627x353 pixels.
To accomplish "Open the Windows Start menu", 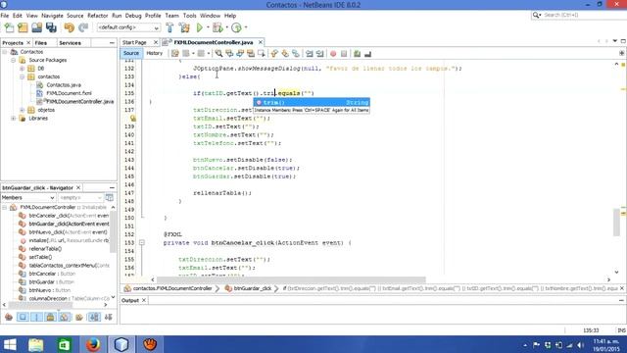I will tap(10, 344).
